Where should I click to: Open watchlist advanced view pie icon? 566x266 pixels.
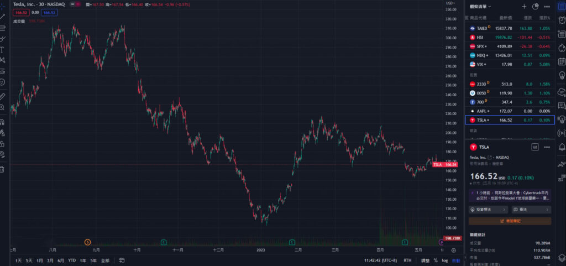click(535, 7)
